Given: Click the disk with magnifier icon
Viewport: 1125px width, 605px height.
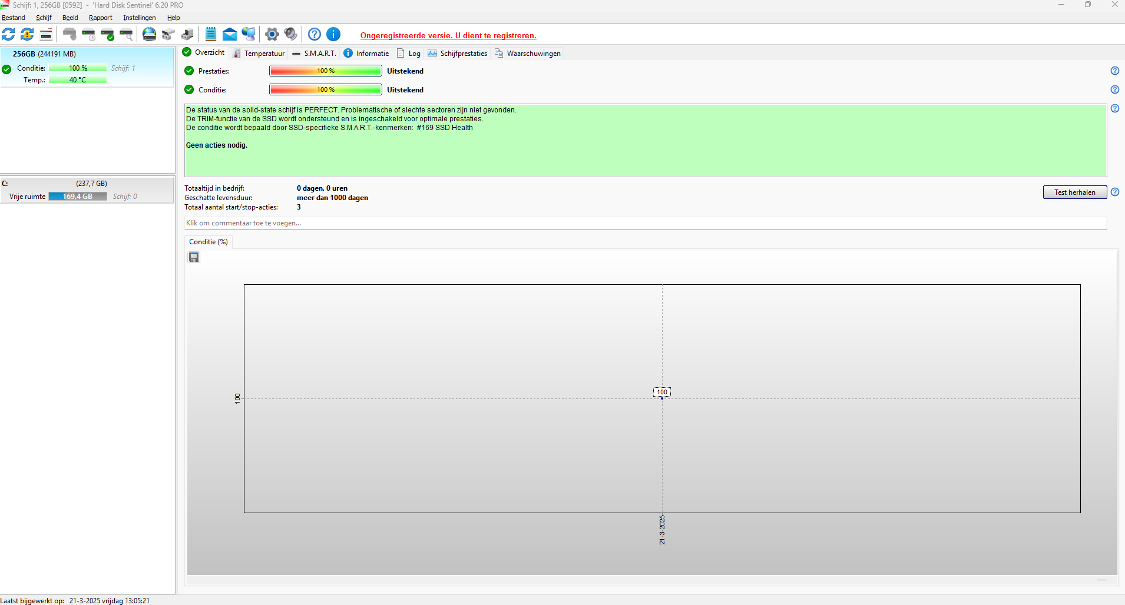Looking at the screenshot, I should [126, 34].
